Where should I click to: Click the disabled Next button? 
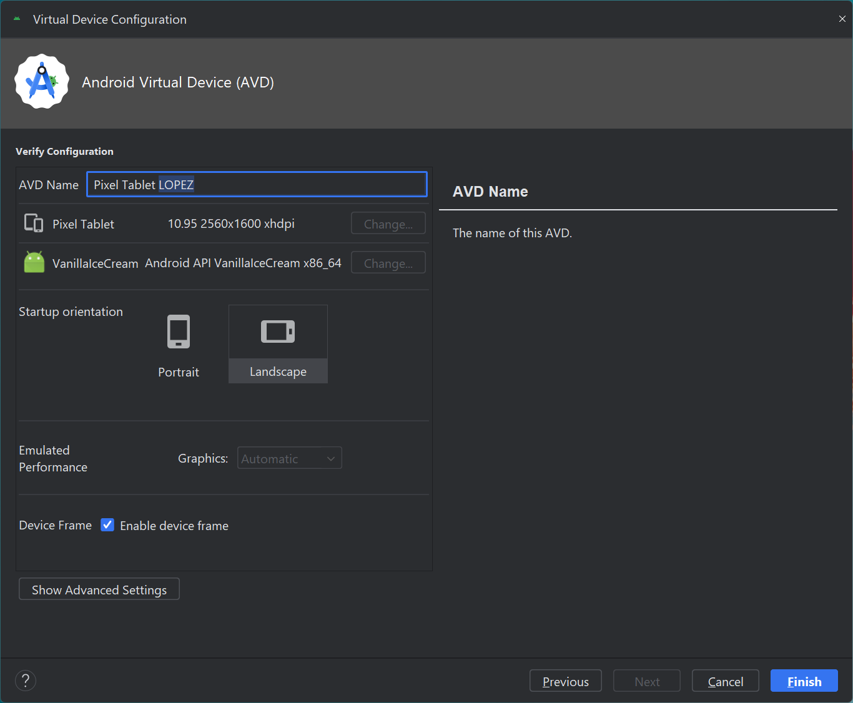coord(647,681)
